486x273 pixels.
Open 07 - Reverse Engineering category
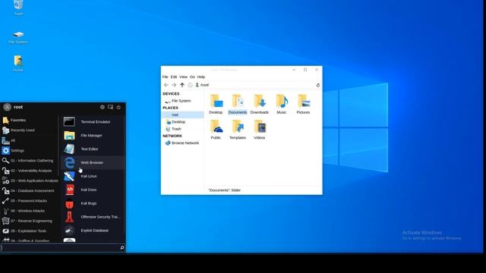[30, 221]
